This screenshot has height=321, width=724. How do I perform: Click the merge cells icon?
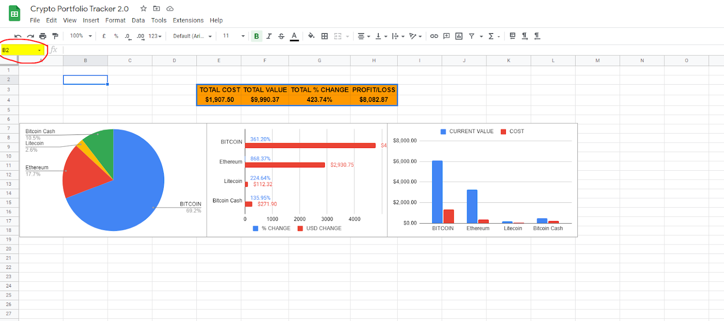tap(338, 36)
